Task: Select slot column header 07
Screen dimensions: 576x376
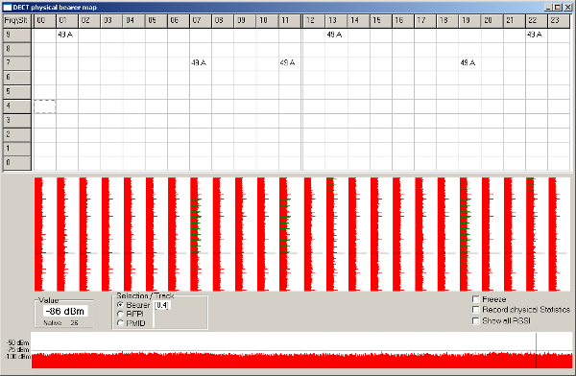Action: (201, 21)
